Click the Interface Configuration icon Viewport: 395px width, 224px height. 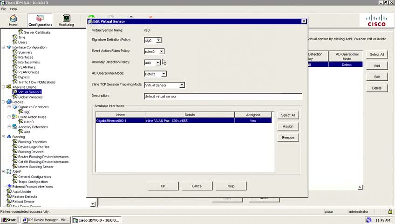(x=9, y=47)
